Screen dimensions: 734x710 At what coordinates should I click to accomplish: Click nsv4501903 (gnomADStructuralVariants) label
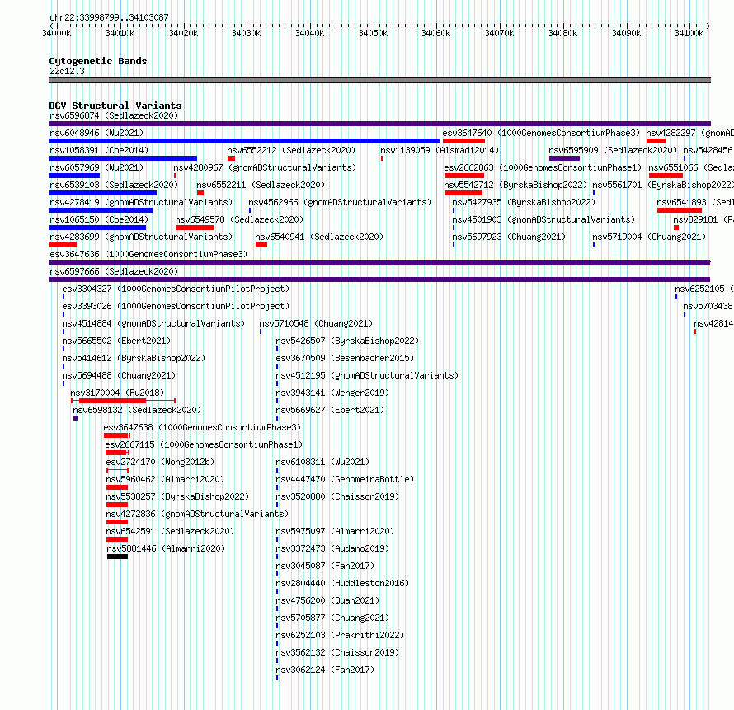[x=543, y=219]
